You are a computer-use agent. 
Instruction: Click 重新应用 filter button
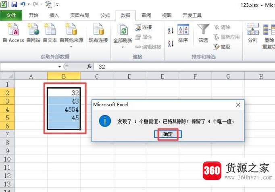coord(227,37)
